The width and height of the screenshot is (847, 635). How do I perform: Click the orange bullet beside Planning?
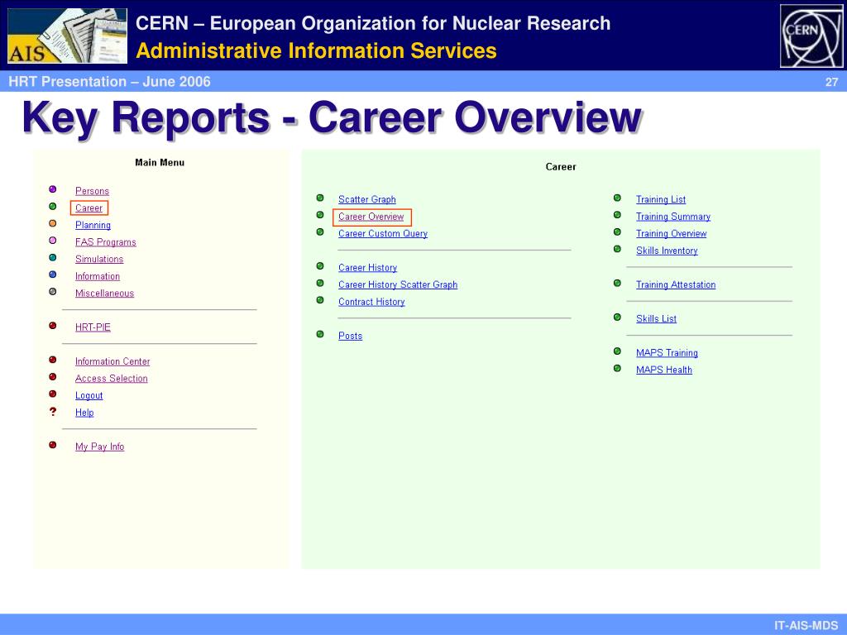tap(52, 223)
